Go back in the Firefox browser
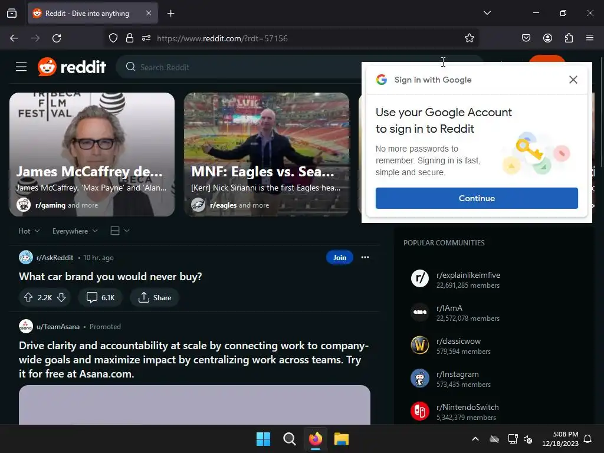Screen dimensions: 604x453 click(14, 38)
